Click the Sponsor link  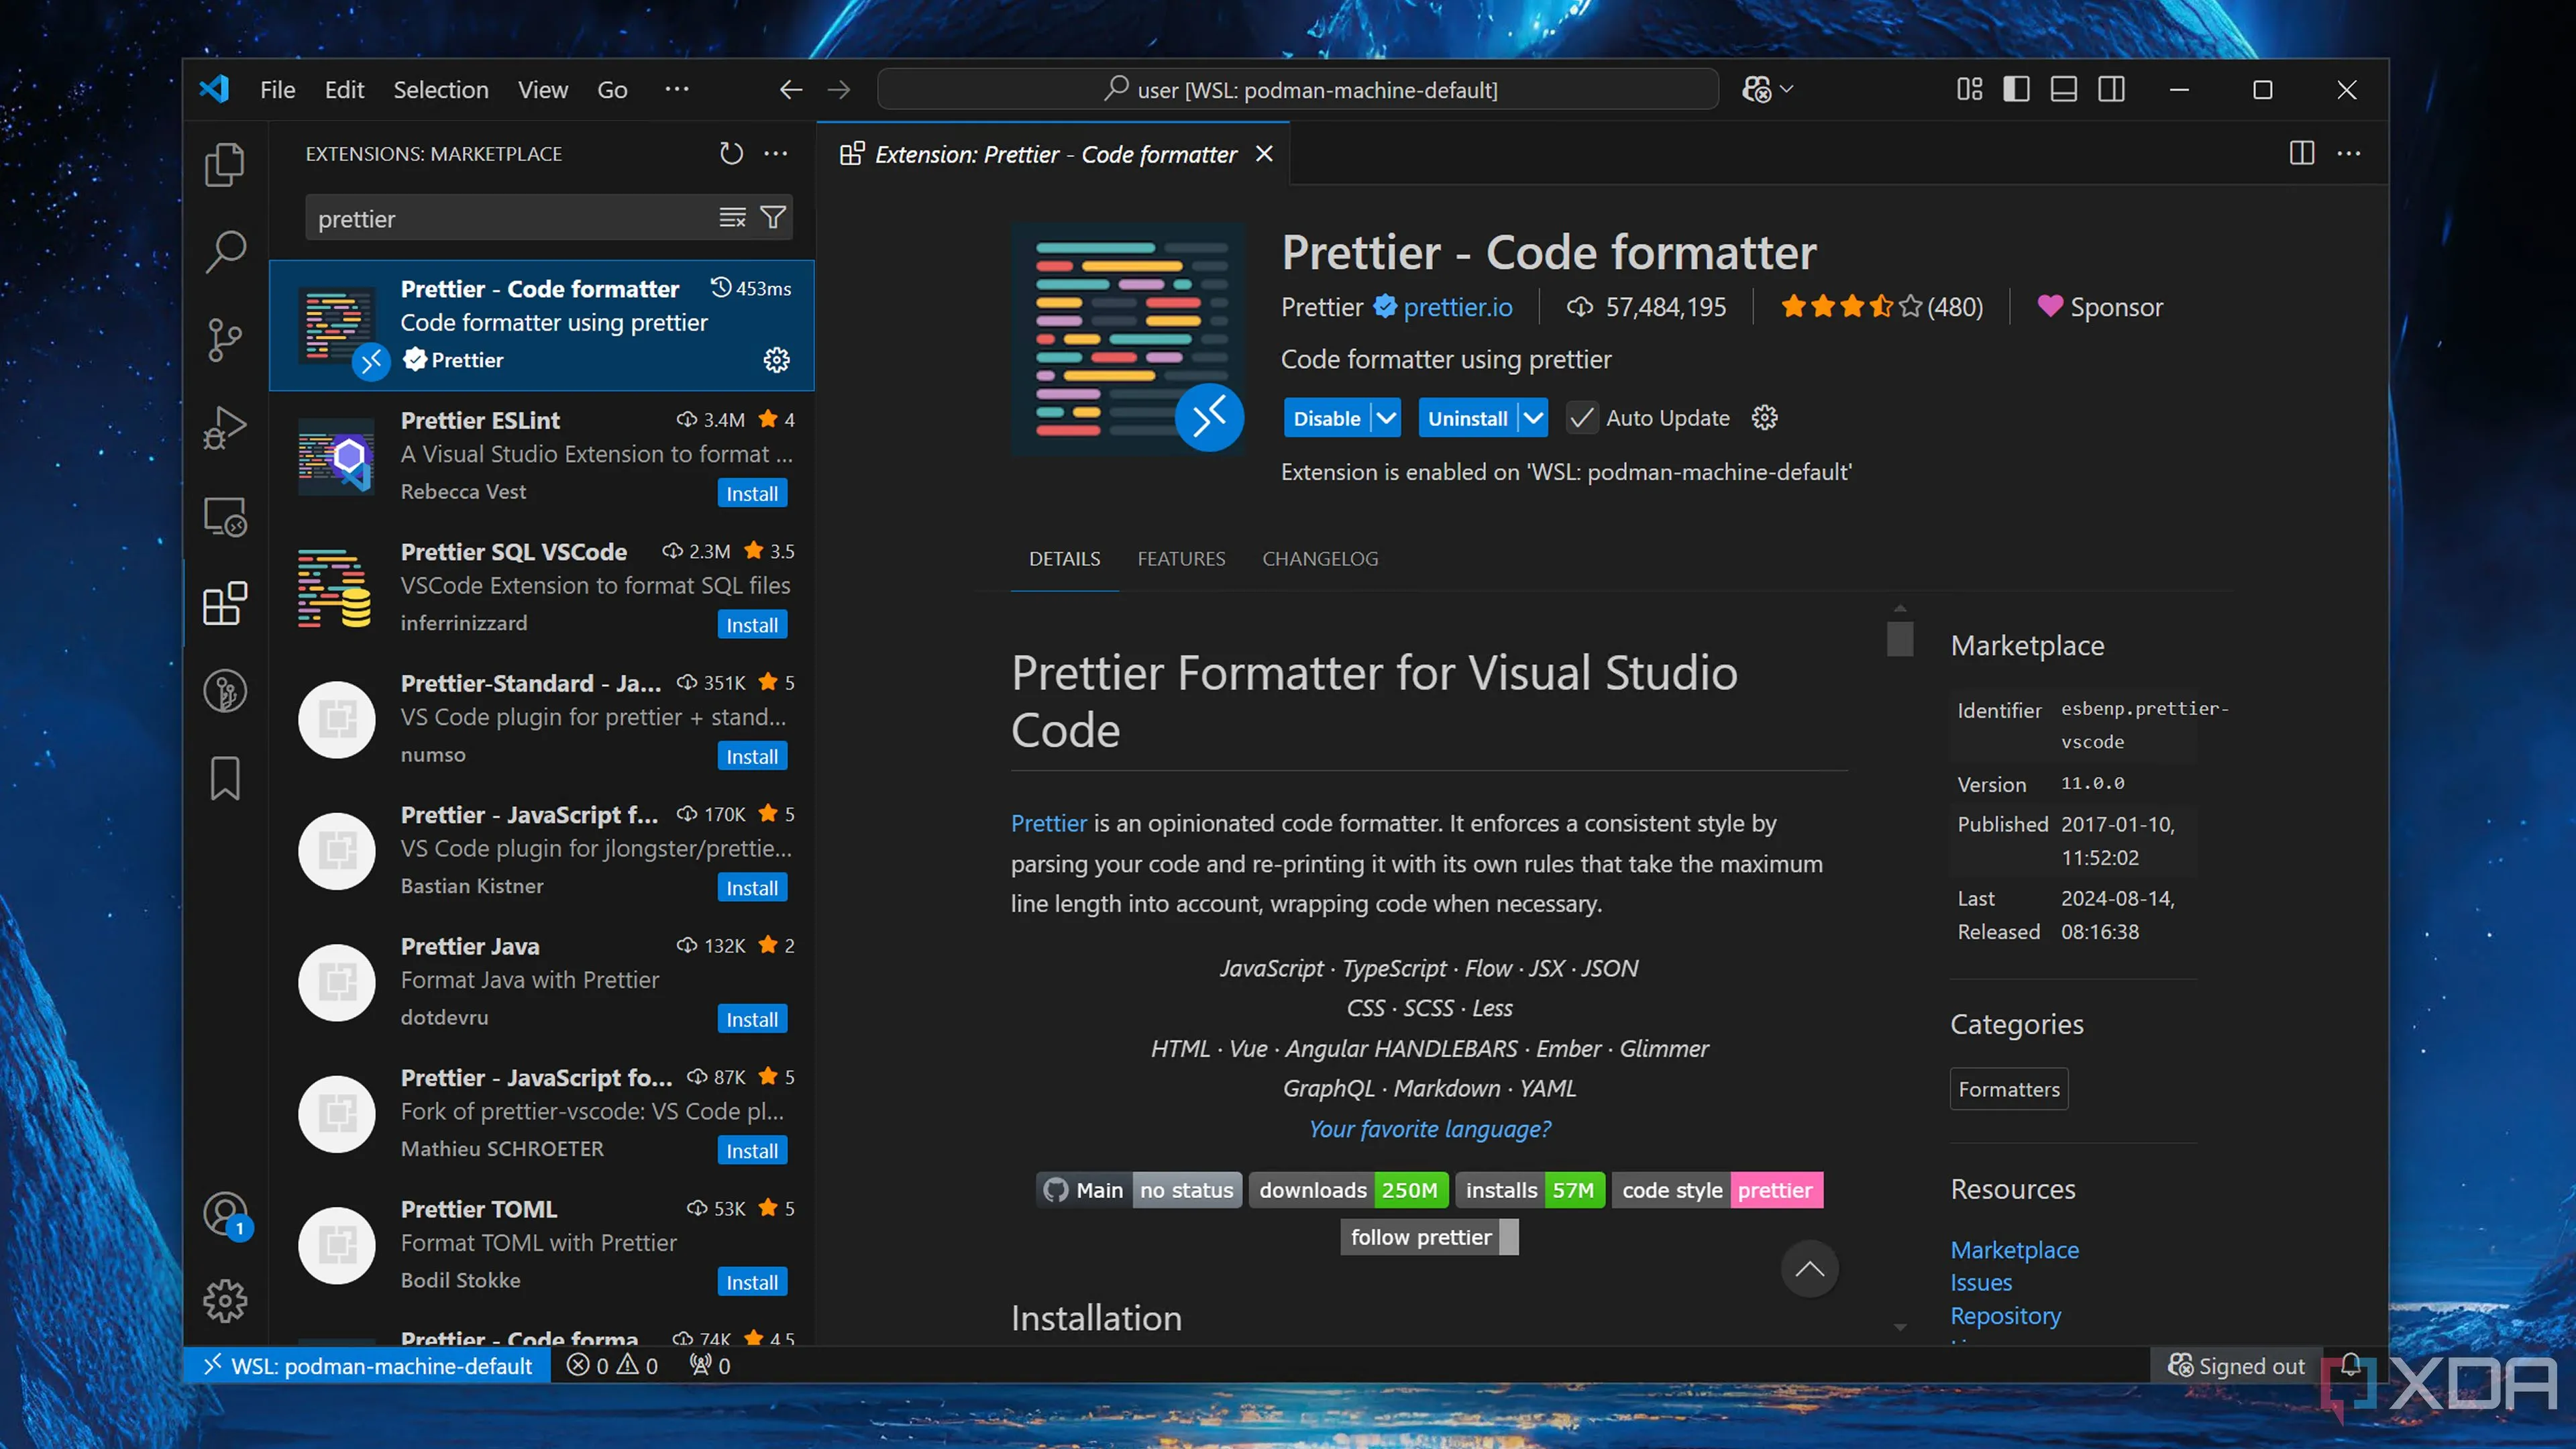click(2101, 307)
